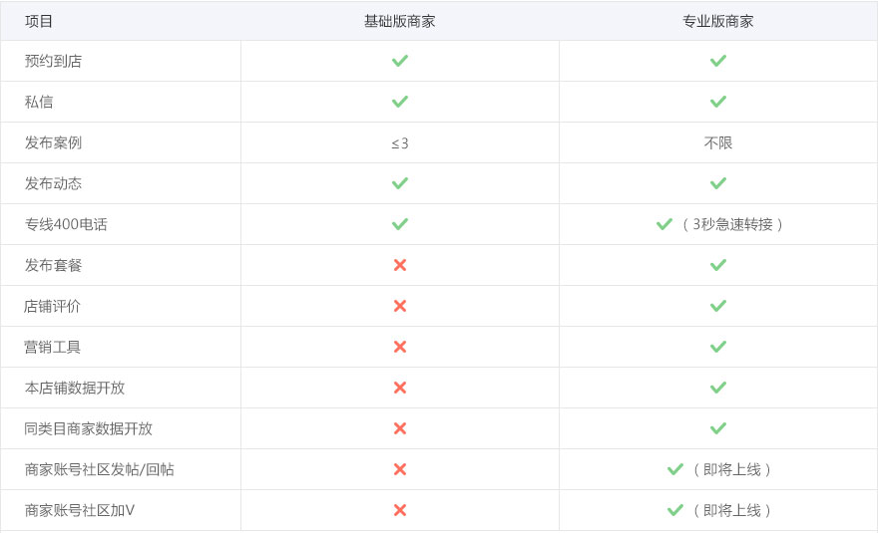Select the 专业版商家 column header
Screen dimensions: 878x533
717,21
